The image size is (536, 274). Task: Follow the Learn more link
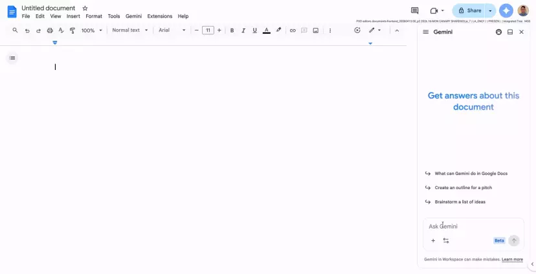click(x=512, y=259)
